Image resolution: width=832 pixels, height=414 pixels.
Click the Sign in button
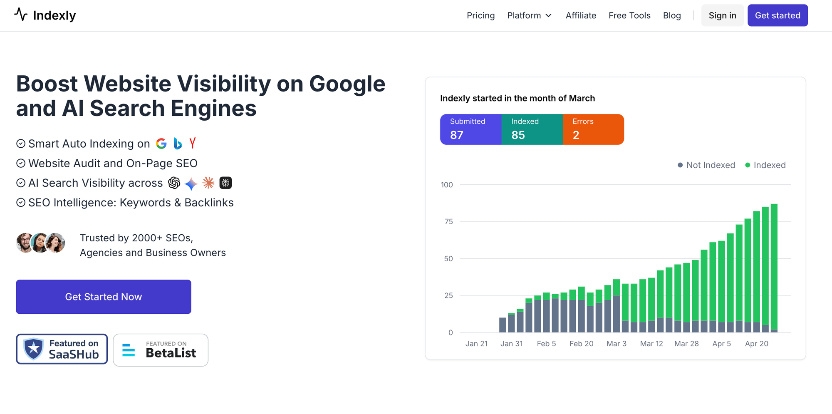click(722, 15)
